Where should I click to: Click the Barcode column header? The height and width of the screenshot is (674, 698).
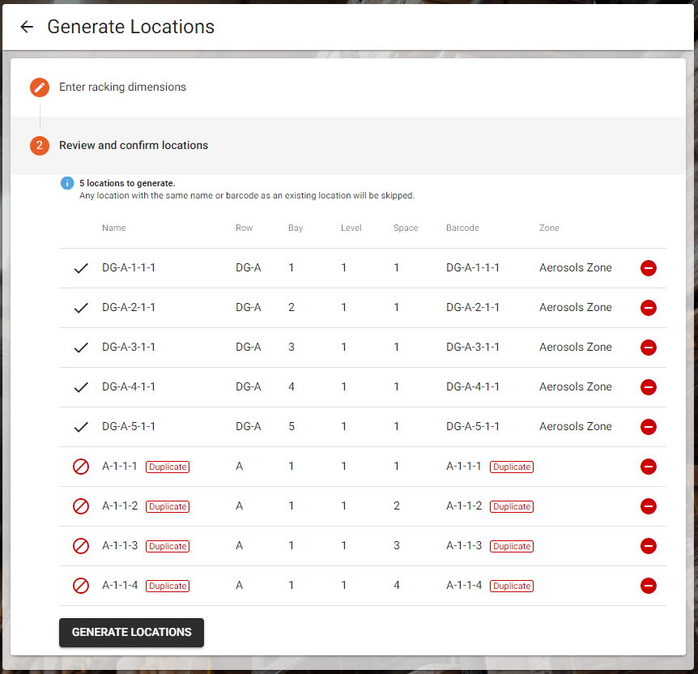[462, 228]
